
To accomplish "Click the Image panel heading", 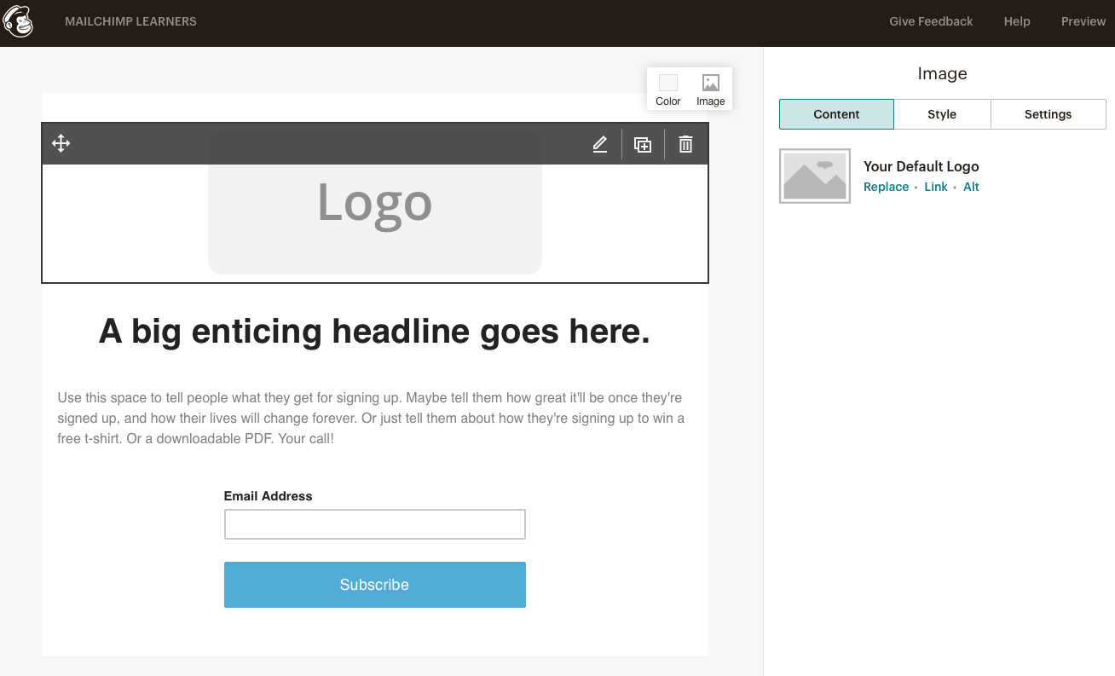I will click(x=942, y=74).
